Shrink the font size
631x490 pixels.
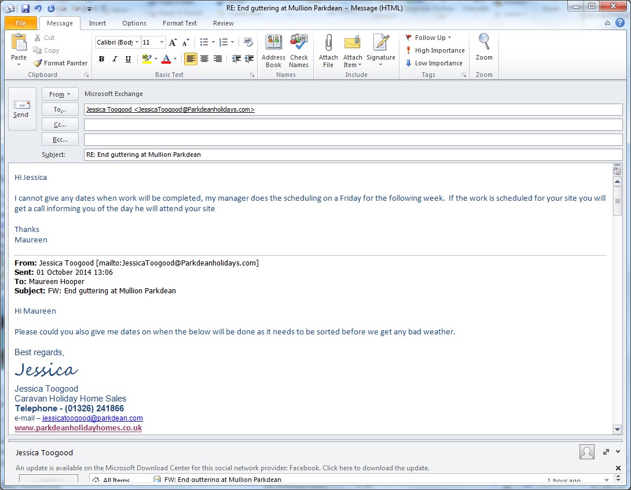[185, 42]
